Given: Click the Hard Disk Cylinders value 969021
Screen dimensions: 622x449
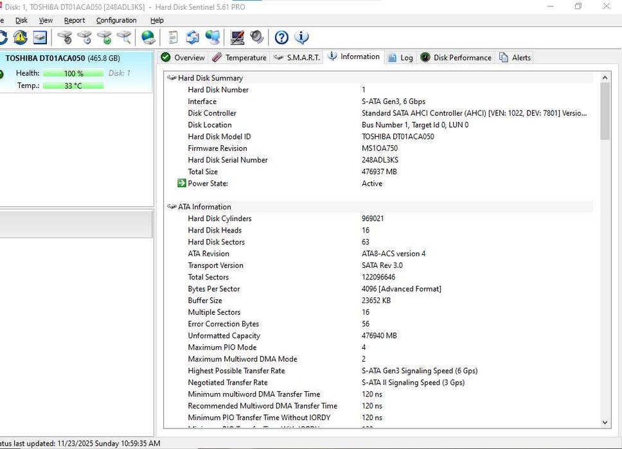Looking at the screenshot, I should coord(373,218).
